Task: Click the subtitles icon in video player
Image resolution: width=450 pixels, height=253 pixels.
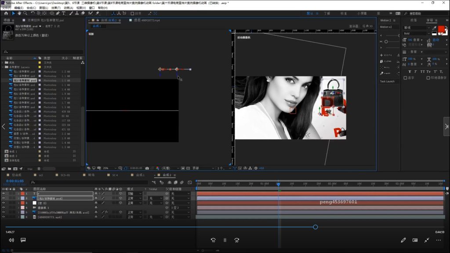Action: (x=23, y=240)
